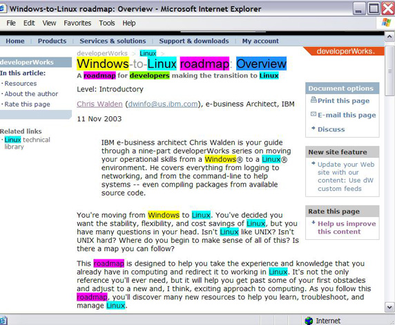Click the Document options panel header

(342, 89)
